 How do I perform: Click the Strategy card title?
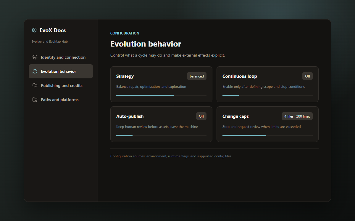(x=125, y=76)
